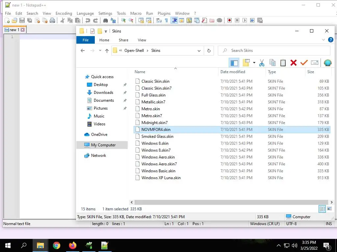Image resolution: width=337 pixels, height=252 pixels.
Task: Go up one folder level arrow
Action: [x=107, y=51]
